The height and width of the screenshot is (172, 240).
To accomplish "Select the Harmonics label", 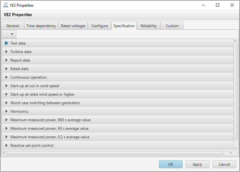I will tap(19, 111).
